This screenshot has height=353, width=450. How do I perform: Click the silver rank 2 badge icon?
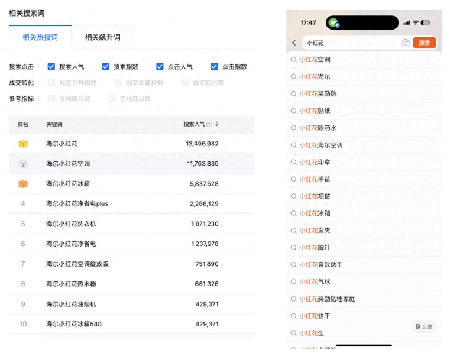coord(23,164)
